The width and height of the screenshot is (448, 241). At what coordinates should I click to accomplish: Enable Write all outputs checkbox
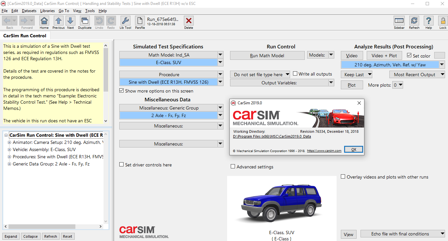coord(295,74)
